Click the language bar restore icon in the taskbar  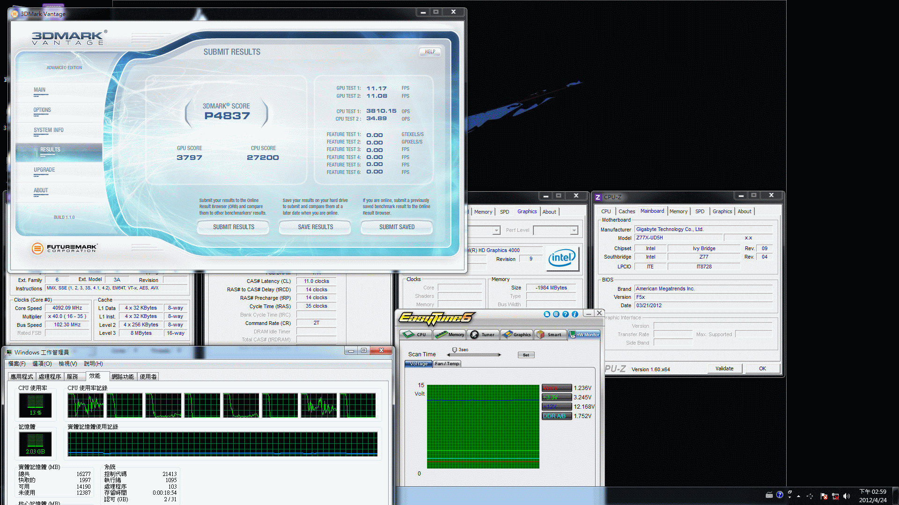790,492
